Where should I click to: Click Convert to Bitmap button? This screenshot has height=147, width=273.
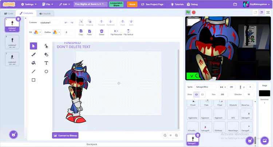point(65,135)
